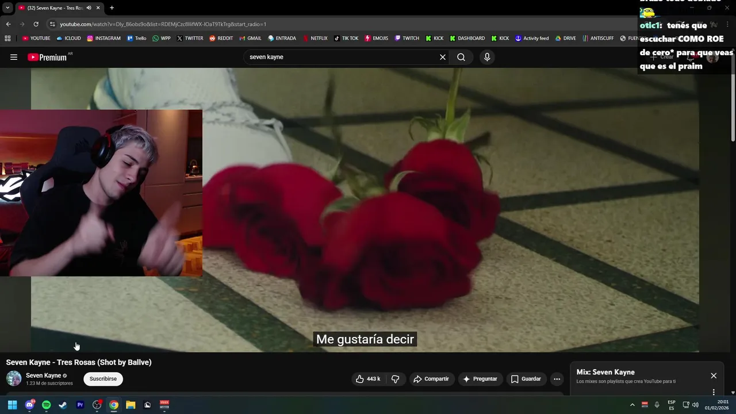The image size is (736, 414).
Task: Open the YOUTUBE bookmark
Action: click(36, 39)
